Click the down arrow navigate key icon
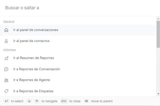This screenshot has height=106, width=160. [29, 101]
